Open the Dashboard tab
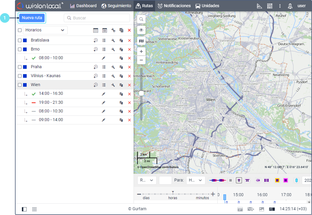This screenshot has width=312, height=215. coord(83,6)
